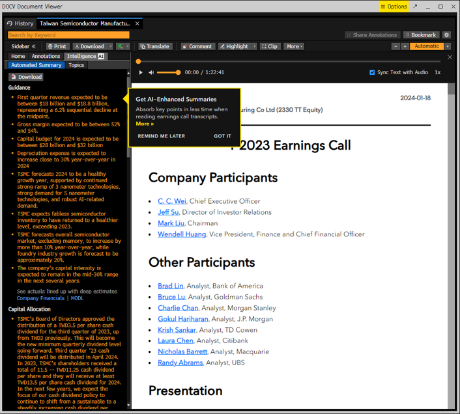Collapse the Sidebar panel
460x414 pixels.
tap(24, 47)
